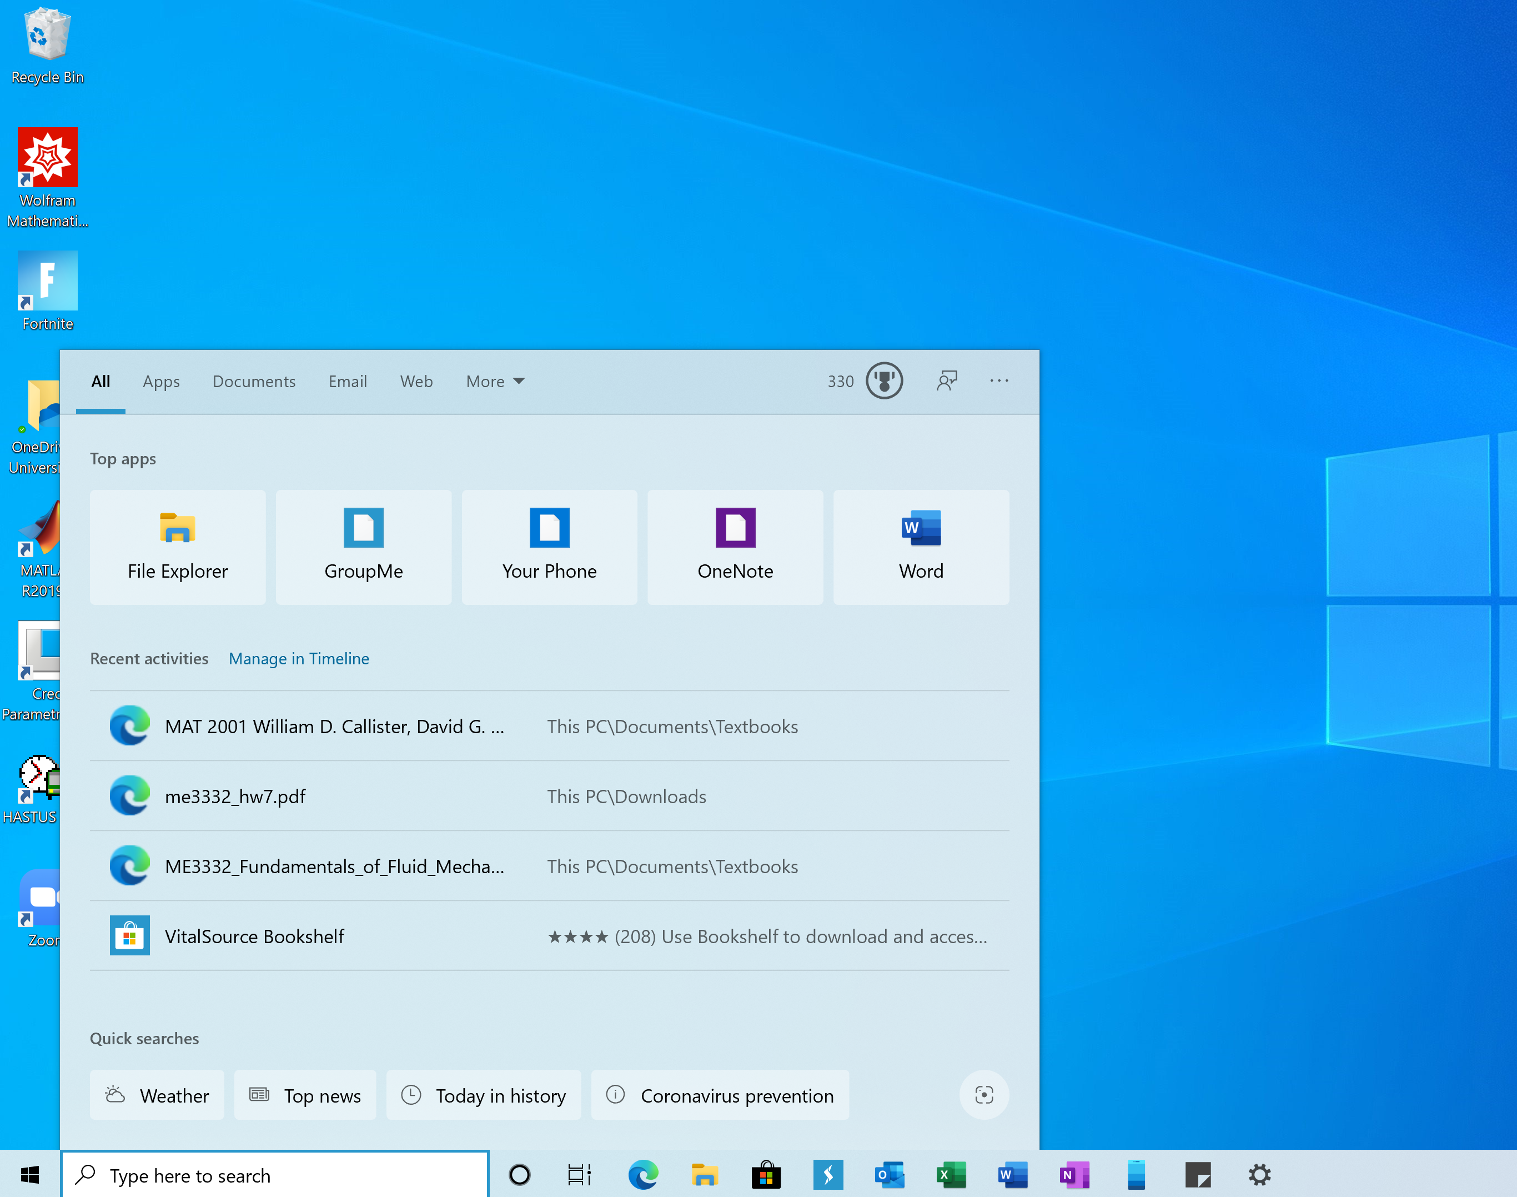Viewport: 1517px width, 1197px height.
Task: Switch to the Web search tab
Action: click(x=416, y=381)
